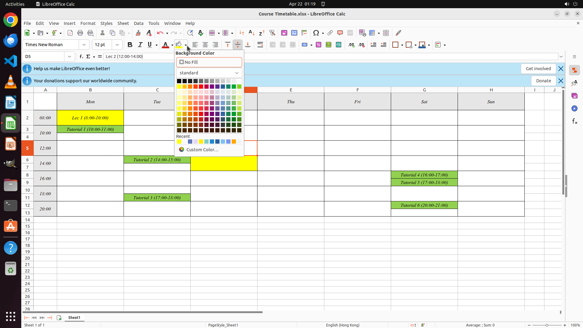This screenshot has height=328, width=583.
Task: Expand the Name Box dropdown arrow
Action: [x=70, y=56]
